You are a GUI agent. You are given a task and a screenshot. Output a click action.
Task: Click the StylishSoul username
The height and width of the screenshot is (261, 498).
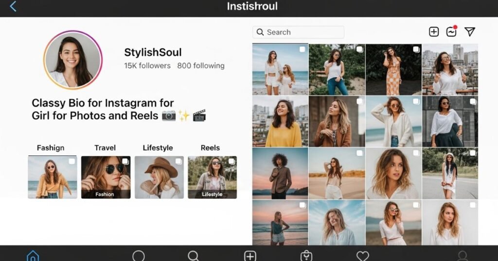[153, 52]
